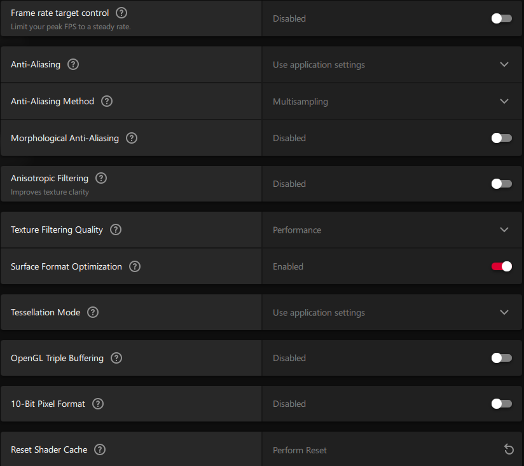524x466 pixels.
Task: Toggle OpenGL Triple Buffering on
Action: click(501, 358)
